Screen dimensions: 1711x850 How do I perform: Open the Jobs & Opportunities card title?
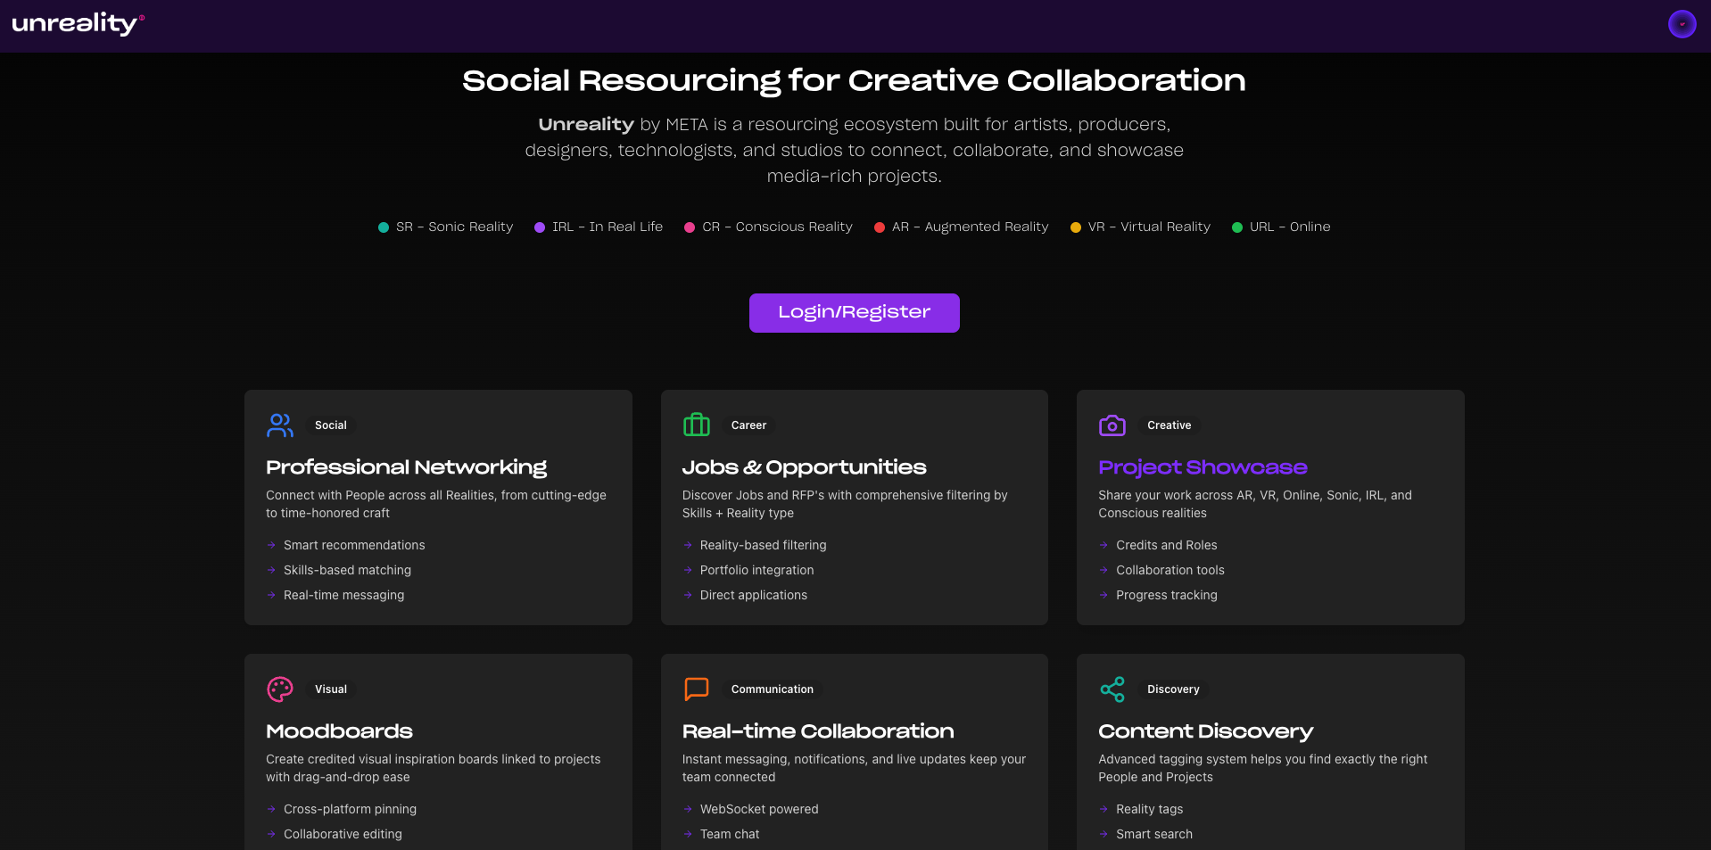(x=804, y=467)
